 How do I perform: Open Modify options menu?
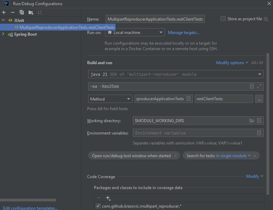232,63
